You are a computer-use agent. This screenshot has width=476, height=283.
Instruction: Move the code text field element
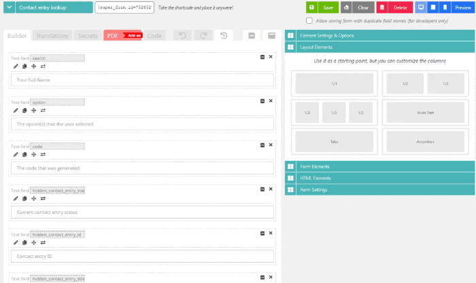coord(34,155)
